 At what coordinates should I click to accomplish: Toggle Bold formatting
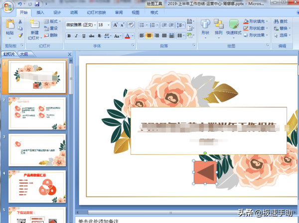[69, 36]
